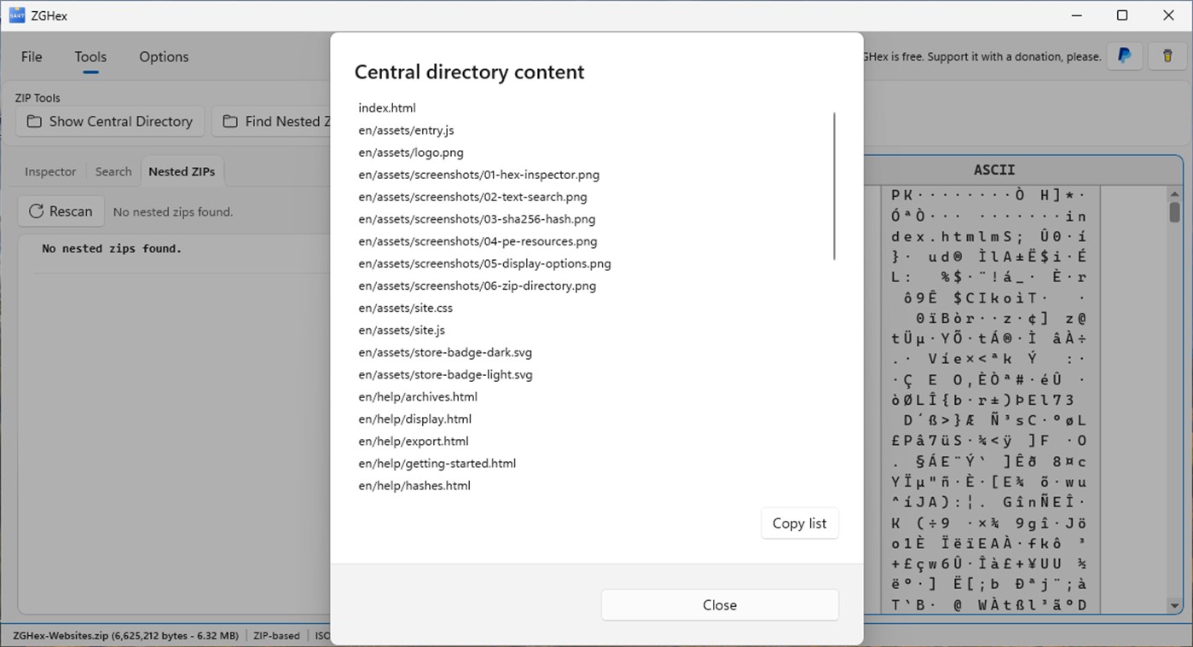Image resolution: width=1193 pixels, height=647 pixels.
Task: Select index.html in the directory list
Action: tap(387, 108)
